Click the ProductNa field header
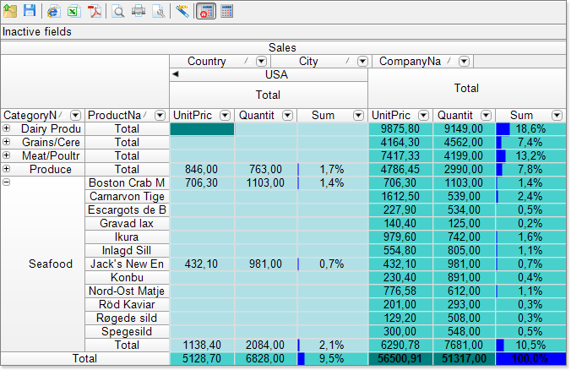 coord(127,116)
